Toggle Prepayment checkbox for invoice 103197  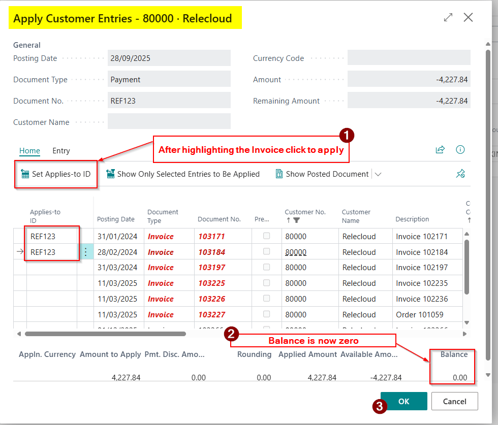pyautogui.click(x=266, y=267)
